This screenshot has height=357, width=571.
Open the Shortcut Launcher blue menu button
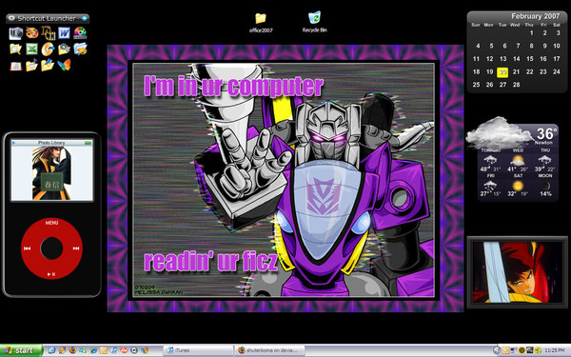(85, 18)
